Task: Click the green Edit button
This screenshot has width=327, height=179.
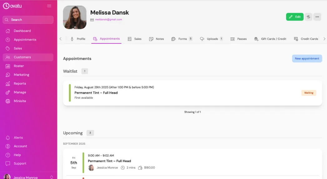Action: pyautogui.click(x=295, y=17)
